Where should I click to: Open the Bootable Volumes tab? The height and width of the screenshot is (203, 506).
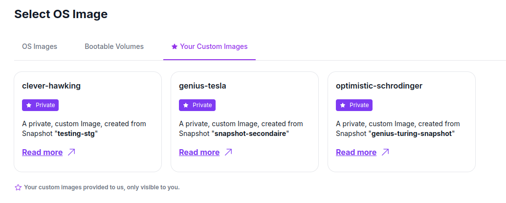click(x=114, y=47)
